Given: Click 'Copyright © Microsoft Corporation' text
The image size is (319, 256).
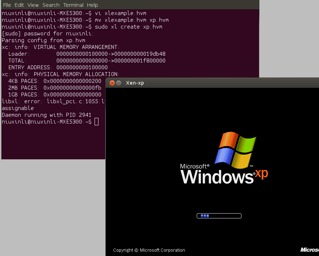Looking at the screenshot, I should [x=149, y=250].
